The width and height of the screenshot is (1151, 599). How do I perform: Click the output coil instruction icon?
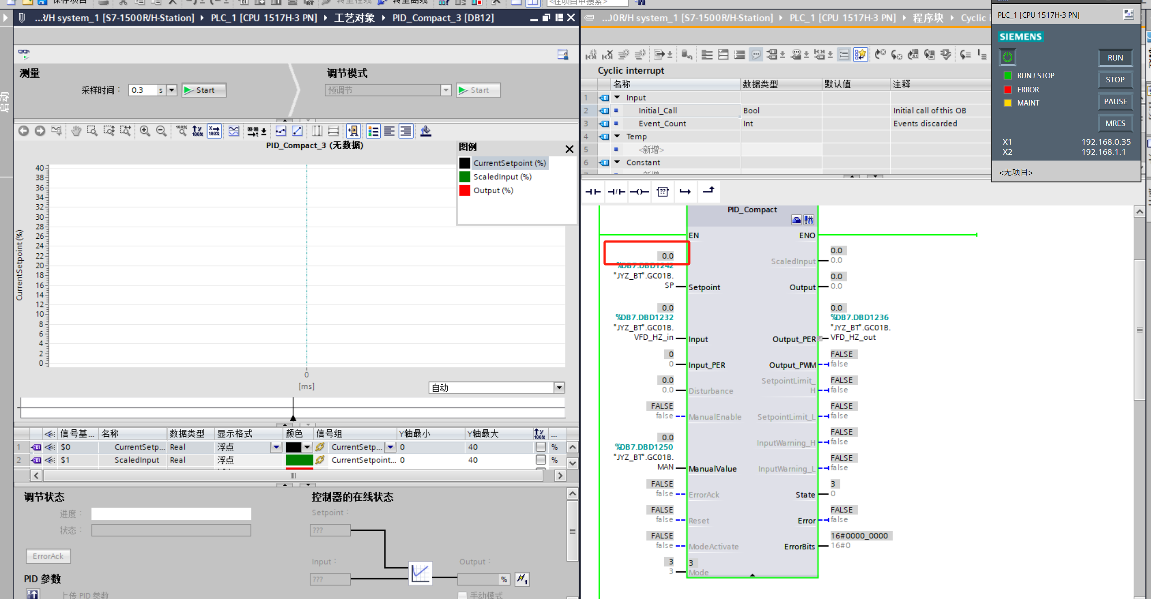[639, 192]
